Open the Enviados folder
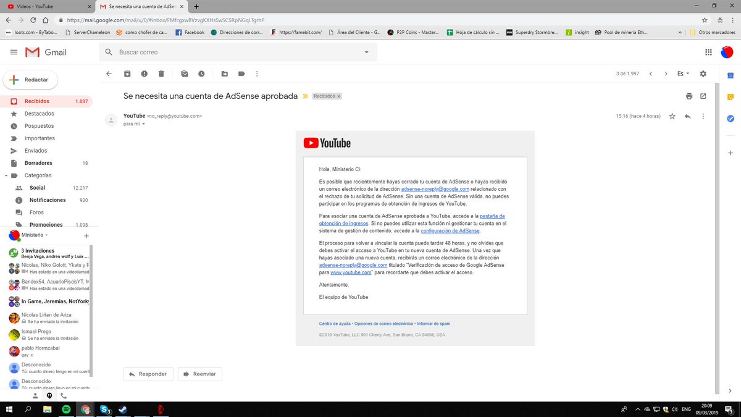Image resolution: width=741 pixels, height=417 pixels. [47, 151]
